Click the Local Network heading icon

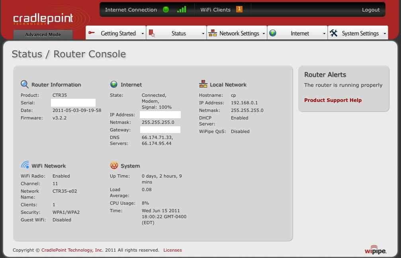pos(203,84)
